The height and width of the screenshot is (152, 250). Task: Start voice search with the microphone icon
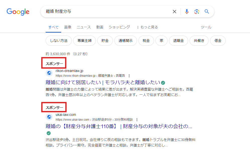(187, 12)
